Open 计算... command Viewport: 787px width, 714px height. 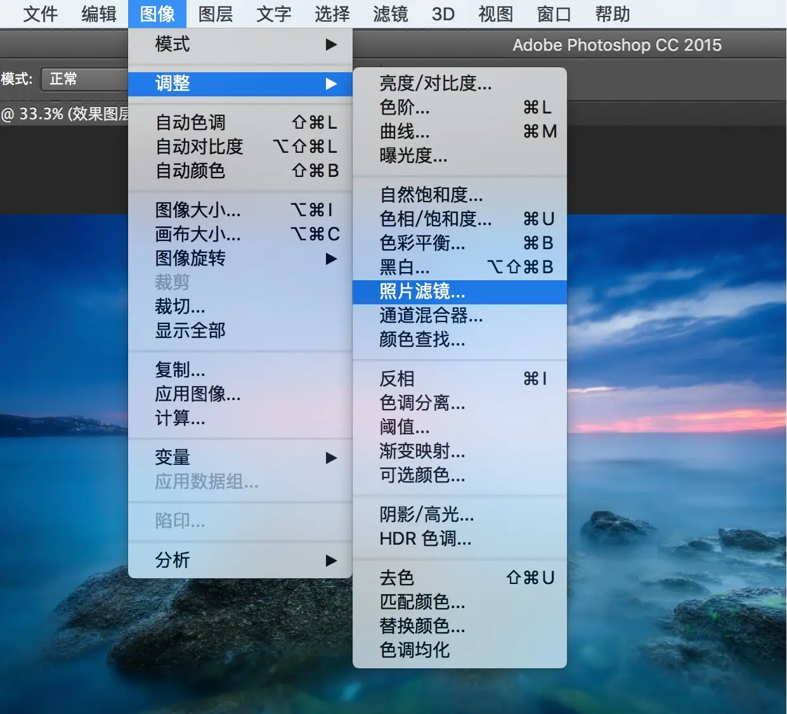pyautogui.click(x=240, y=418)
